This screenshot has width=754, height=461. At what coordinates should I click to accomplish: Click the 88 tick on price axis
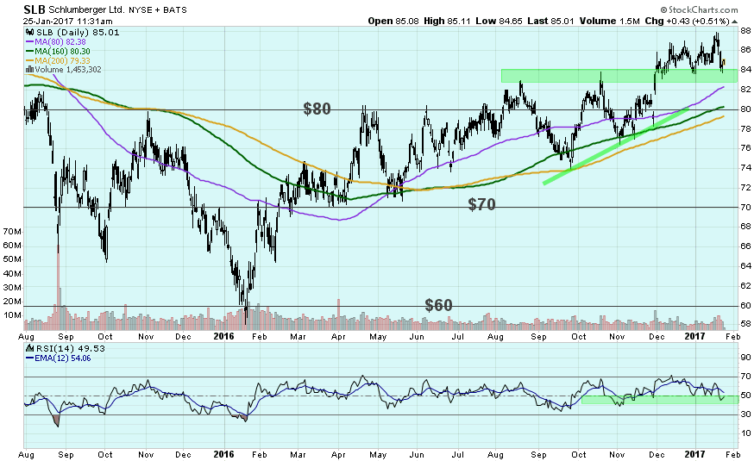coord(745,31)
